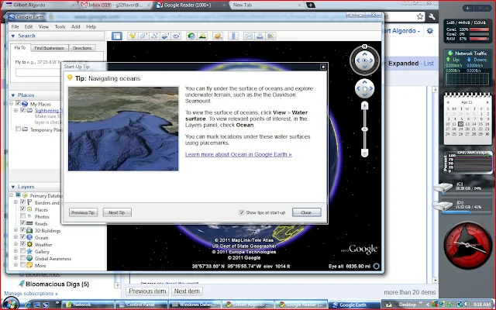496x310 pixels.
Task: Enable the Gallery layer checkbox
Action: pos(22,250)
